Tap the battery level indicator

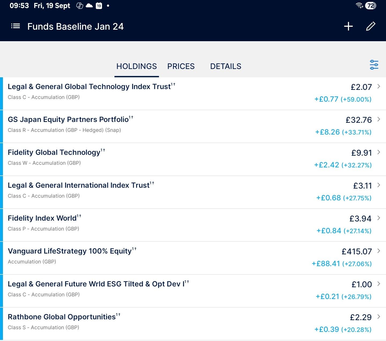pos(371,6)
